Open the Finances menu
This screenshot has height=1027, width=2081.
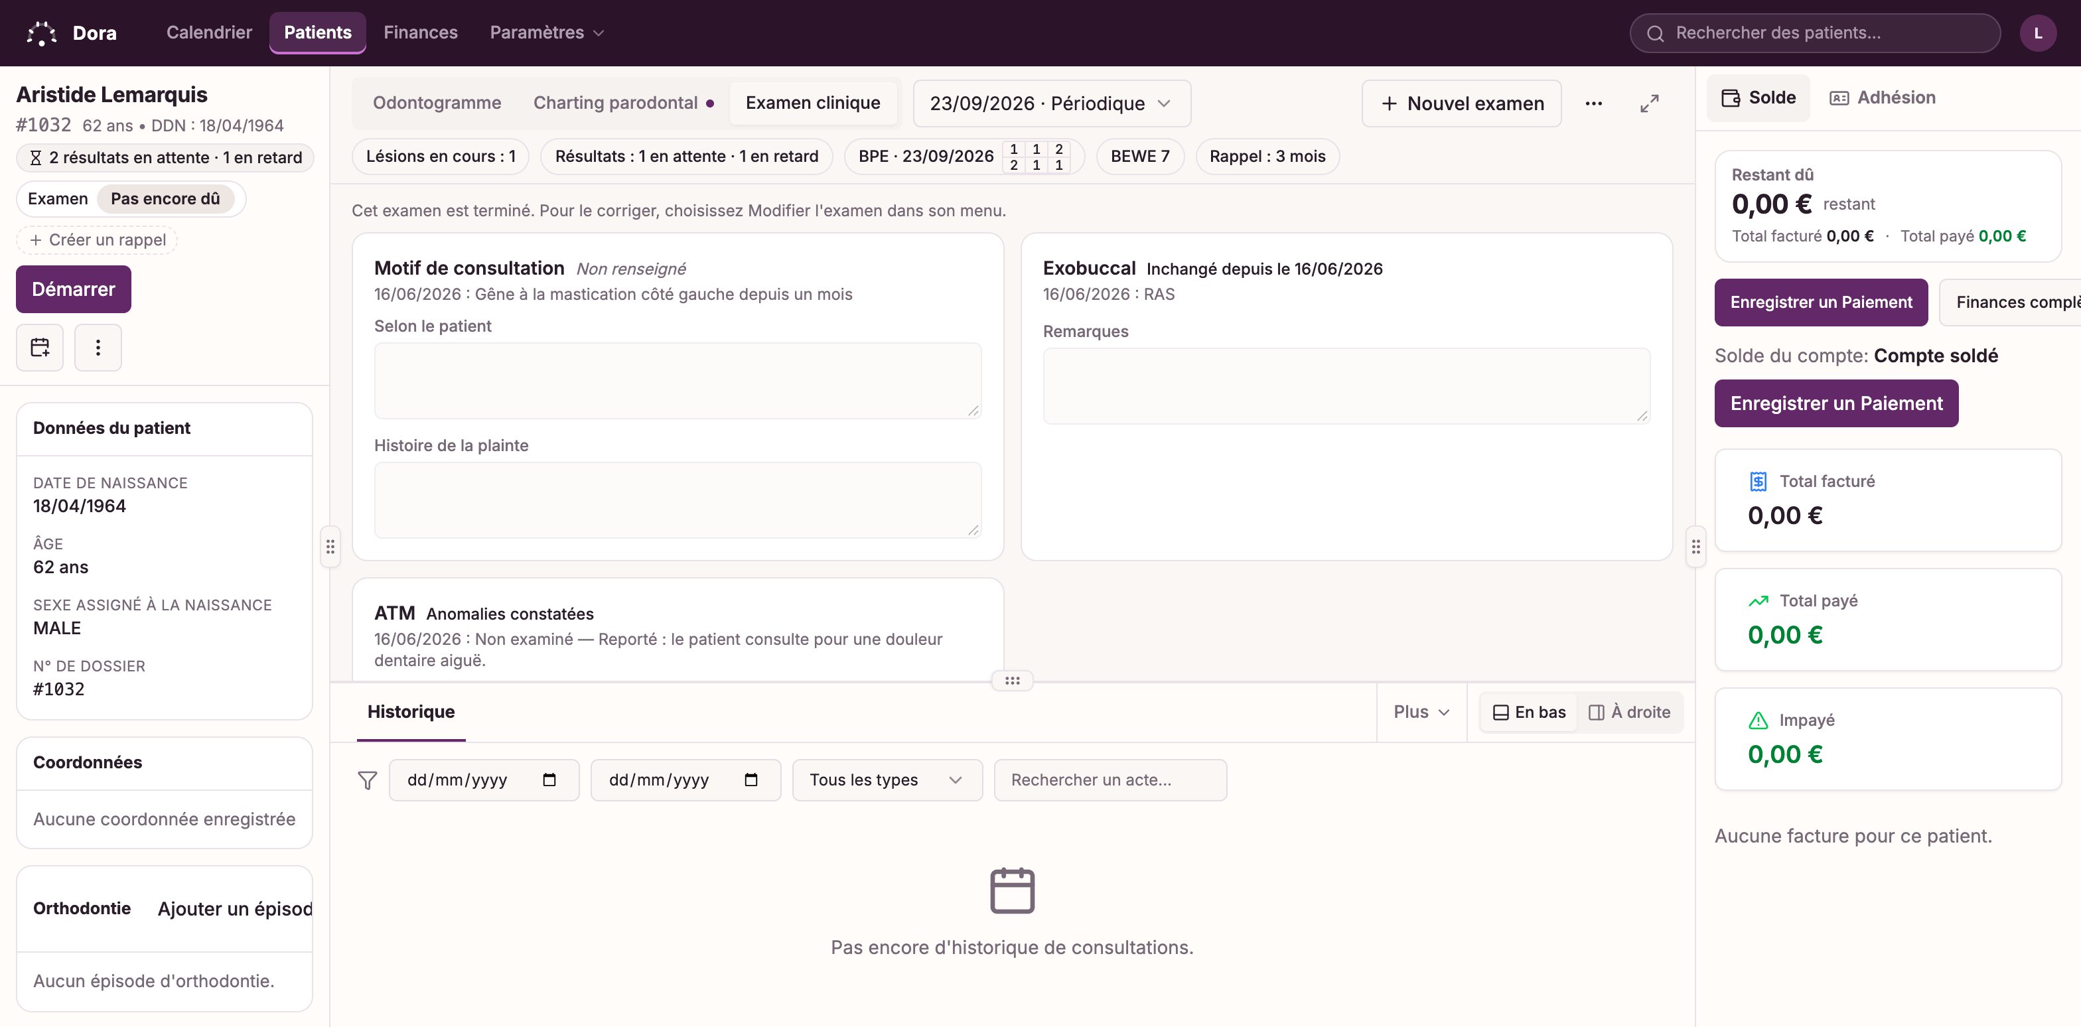[x=420, y=33]
